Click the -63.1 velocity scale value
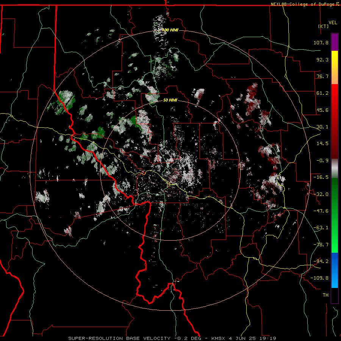Screen dimensions: 341x341 pyautogui.click(x=321, y=228)
